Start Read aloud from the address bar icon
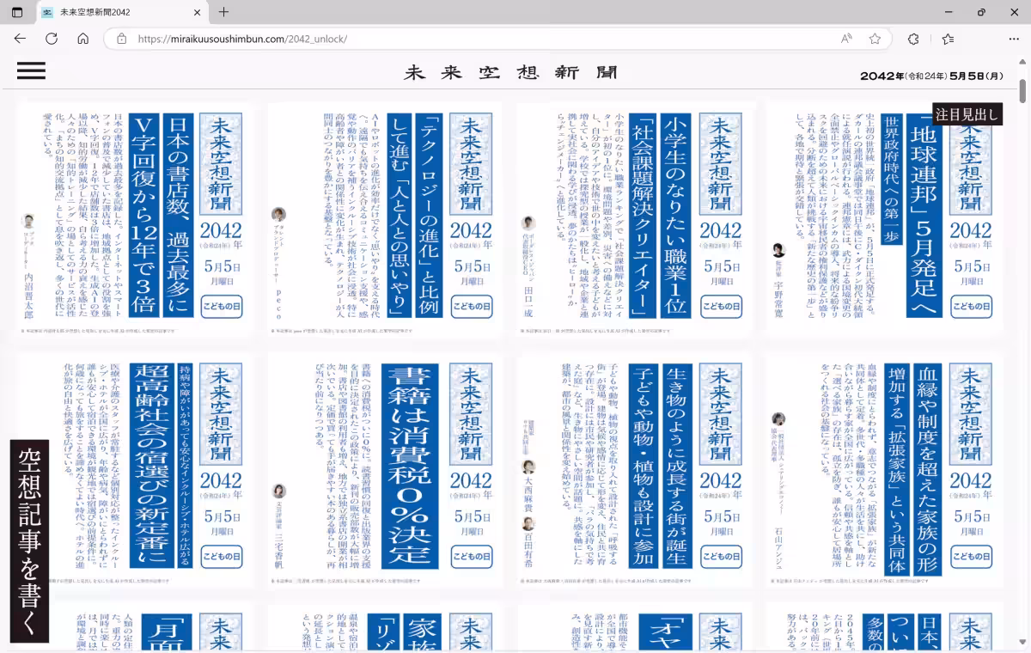Screen dimensions: 1031x653 845,39
